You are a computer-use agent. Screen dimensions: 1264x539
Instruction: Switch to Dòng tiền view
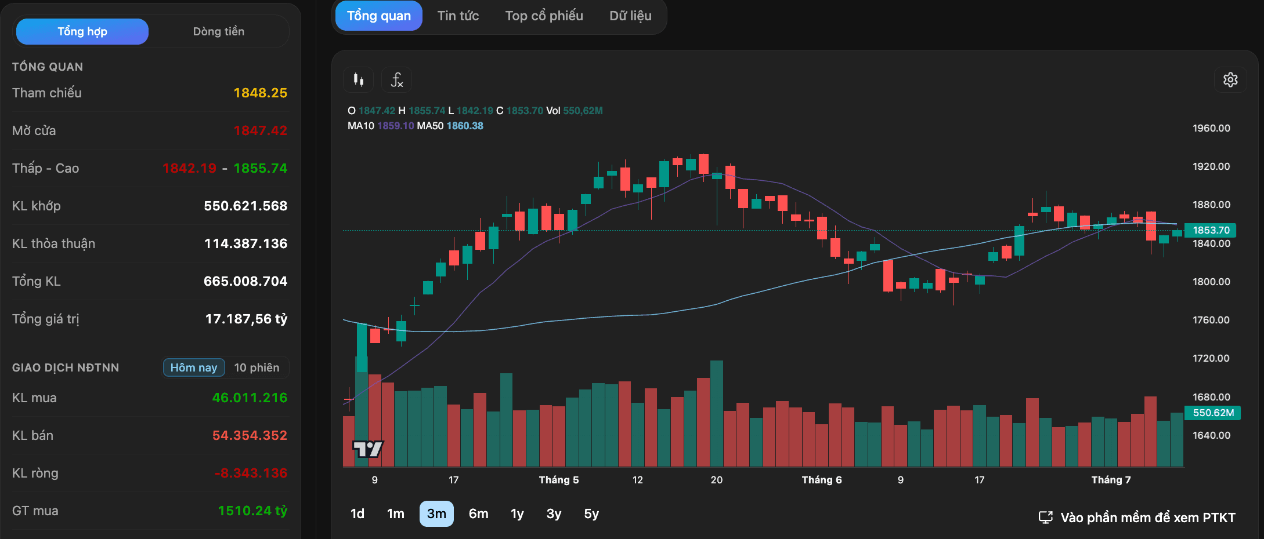pyautogui.click(x=219, y=31)
